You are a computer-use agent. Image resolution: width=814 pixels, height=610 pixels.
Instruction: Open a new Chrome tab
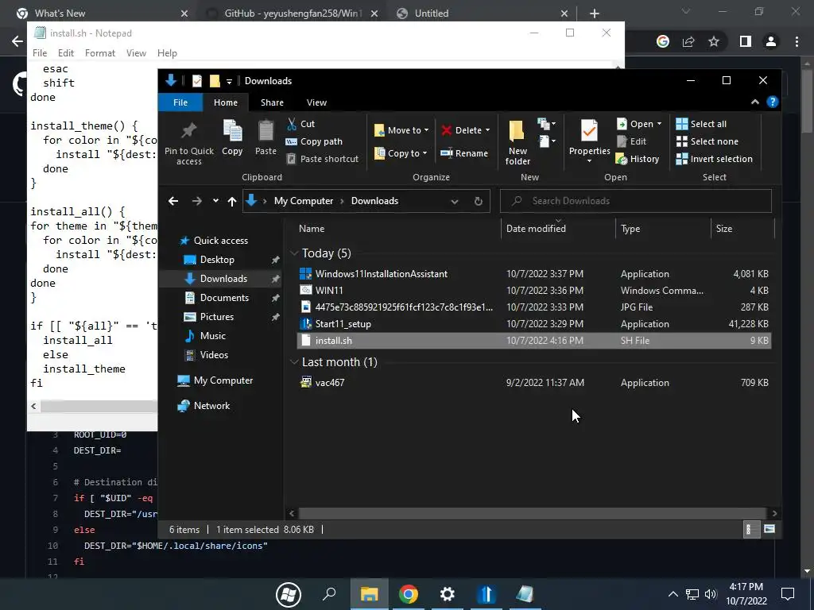pos(595,14)
